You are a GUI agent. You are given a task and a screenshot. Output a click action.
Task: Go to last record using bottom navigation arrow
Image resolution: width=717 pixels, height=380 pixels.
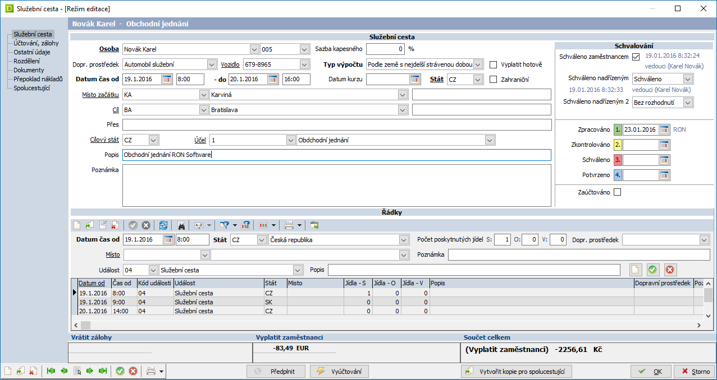[103, 371]
